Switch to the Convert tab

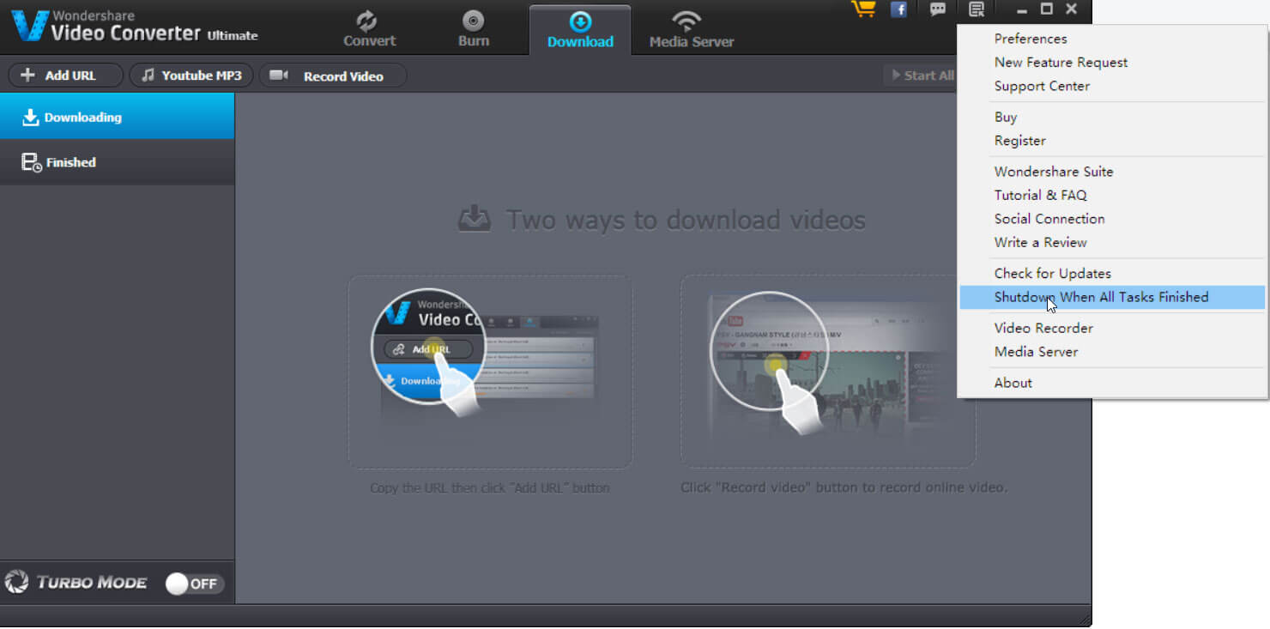click(x=369, y=29)
